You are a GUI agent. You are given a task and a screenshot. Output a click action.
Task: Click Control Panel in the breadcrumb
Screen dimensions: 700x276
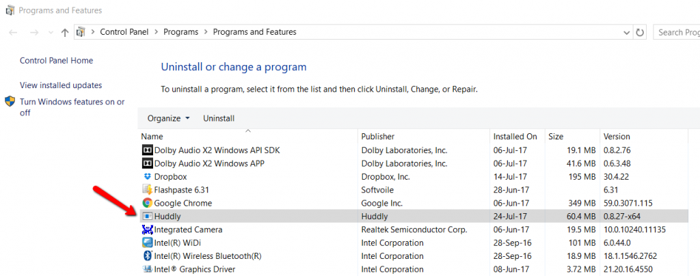(x=124, y=32)
